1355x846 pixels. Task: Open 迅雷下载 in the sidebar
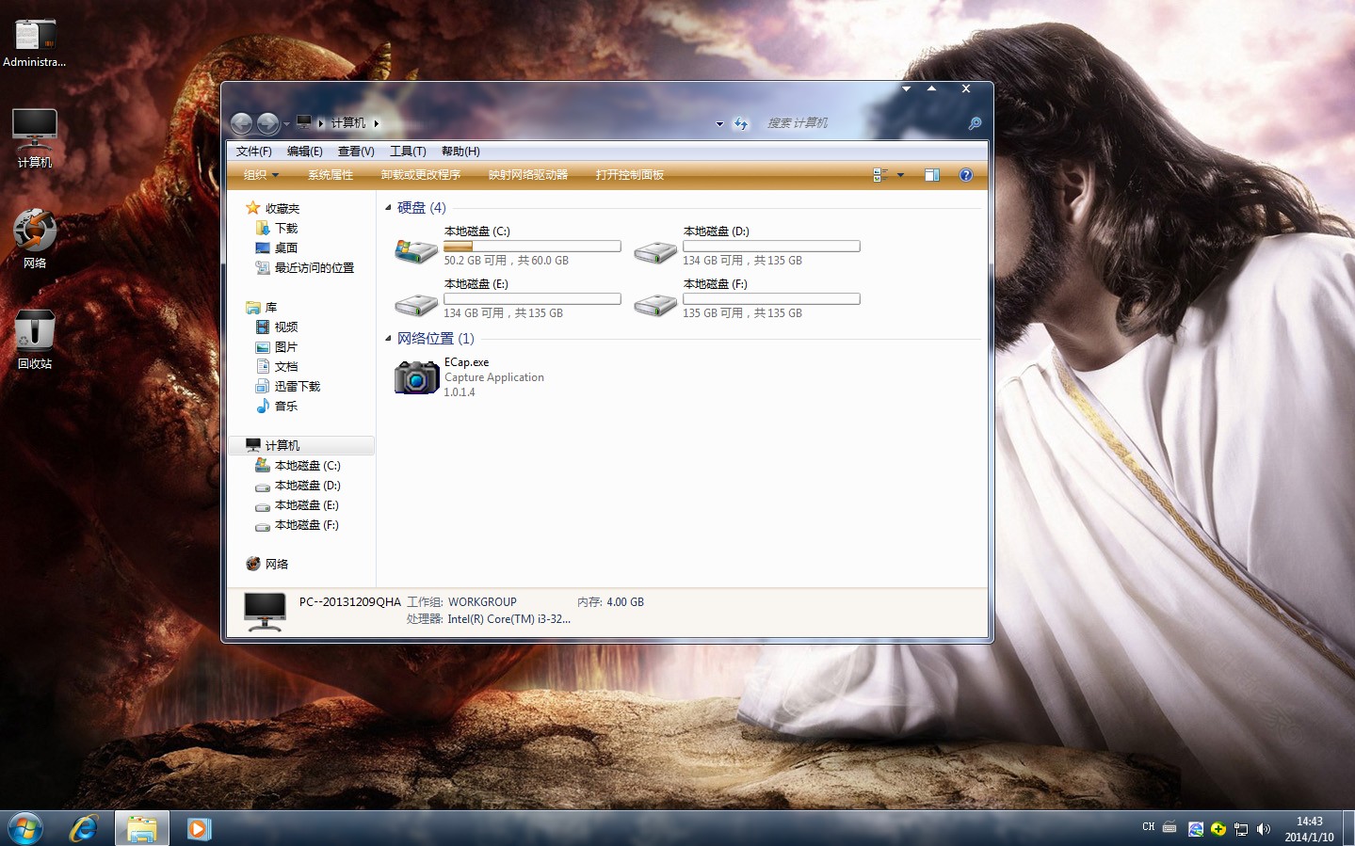(x=288, y=387)
